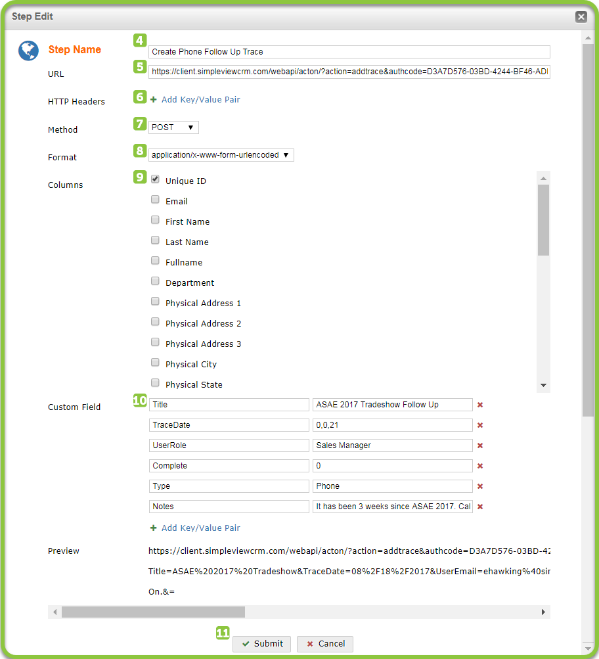Uncheck the Unique ID column checkbox
Viewport: 599px width, 659px height.
click(x=155, y=179)
